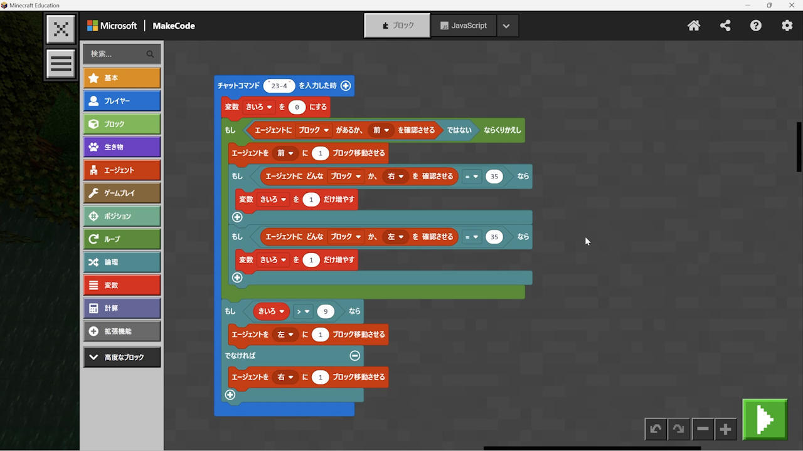Switch to the ブロック editor tab
803x451 pixels.
[397, 26]
